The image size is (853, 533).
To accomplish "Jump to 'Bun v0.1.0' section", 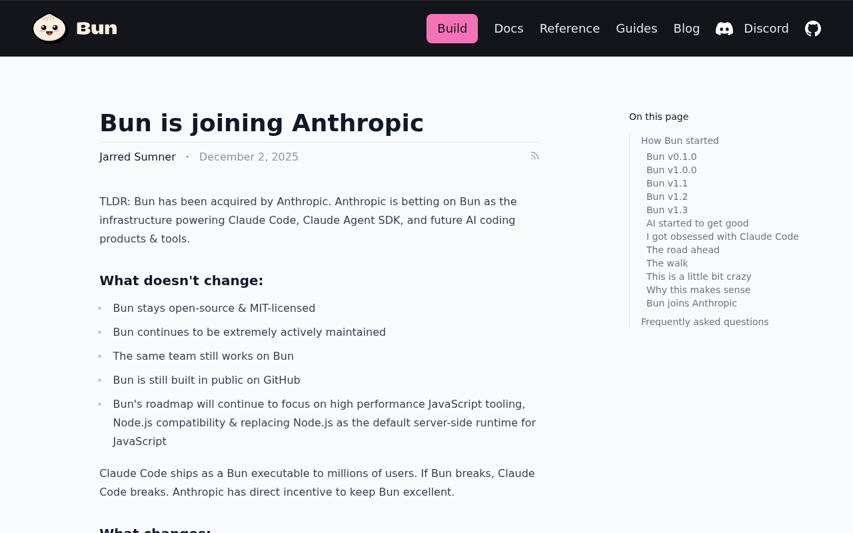I will point(671,157).
